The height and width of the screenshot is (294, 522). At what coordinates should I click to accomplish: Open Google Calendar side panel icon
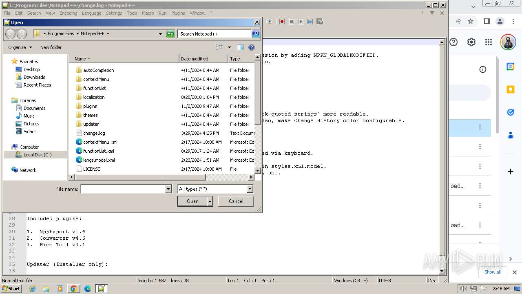coord(511,67)
